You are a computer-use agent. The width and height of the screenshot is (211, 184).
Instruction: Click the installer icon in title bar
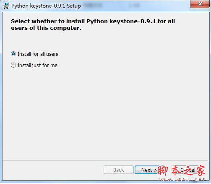coord(6,6)
